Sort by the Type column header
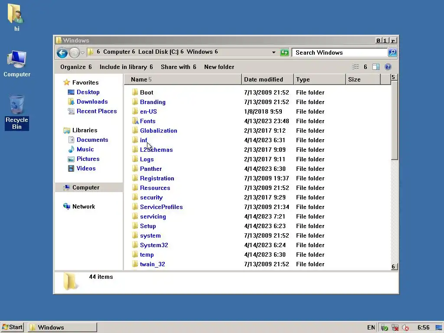Image resolution: width=444 pixels, height=333 pixels. [320, 80]
